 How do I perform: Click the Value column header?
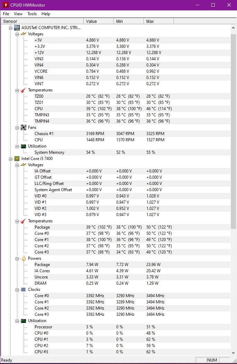99,21
